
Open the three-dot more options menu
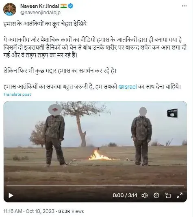pyautogui.click(x=184, y=6)
